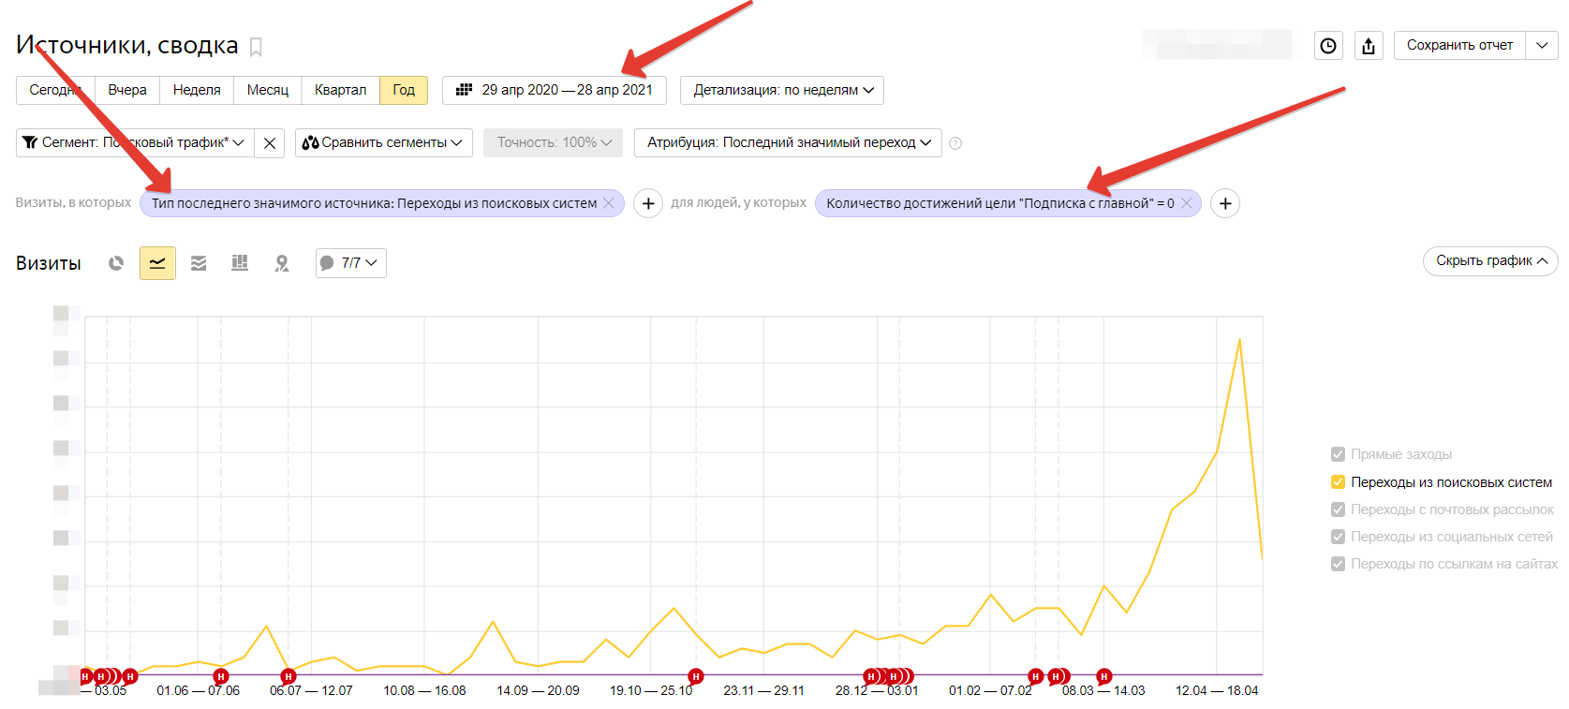Switch to bar chart view
1569x709 pixels.
[240, 263]
